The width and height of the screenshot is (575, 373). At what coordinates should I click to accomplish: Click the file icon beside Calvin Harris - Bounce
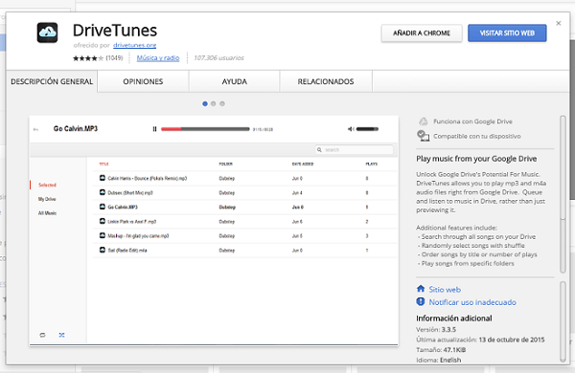(x=103, y=178)
